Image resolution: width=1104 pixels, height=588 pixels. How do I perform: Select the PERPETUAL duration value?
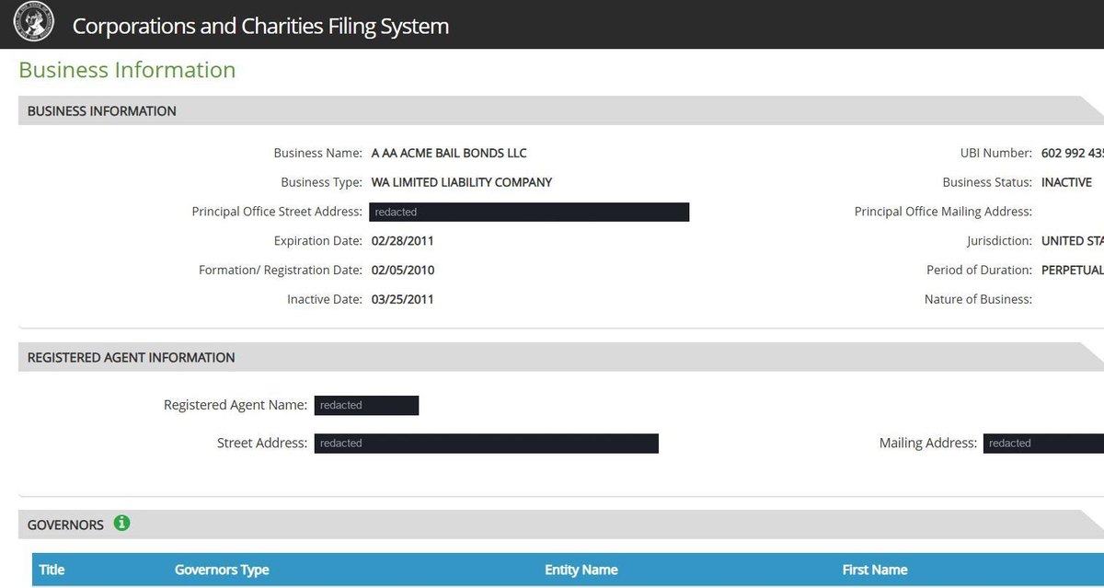click(1073, 271)
